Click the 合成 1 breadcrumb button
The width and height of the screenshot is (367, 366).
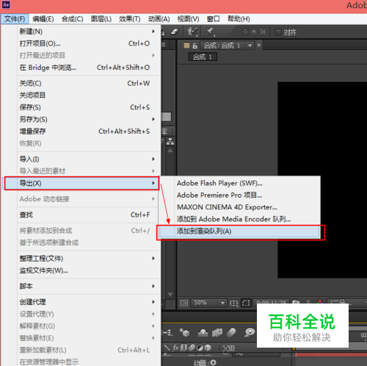pos(203,57)
